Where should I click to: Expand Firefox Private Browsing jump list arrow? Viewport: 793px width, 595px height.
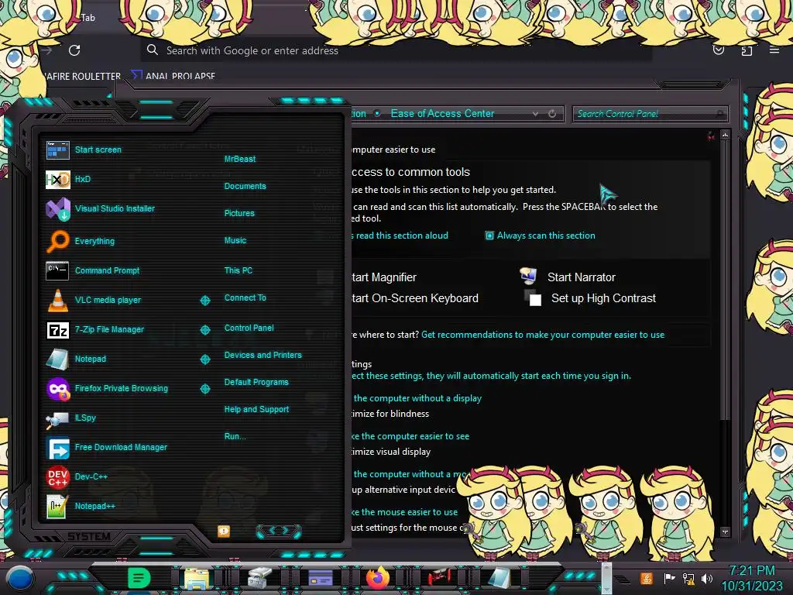pos(204,389)
